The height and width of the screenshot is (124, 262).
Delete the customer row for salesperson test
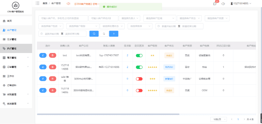(x=53, y=55)
